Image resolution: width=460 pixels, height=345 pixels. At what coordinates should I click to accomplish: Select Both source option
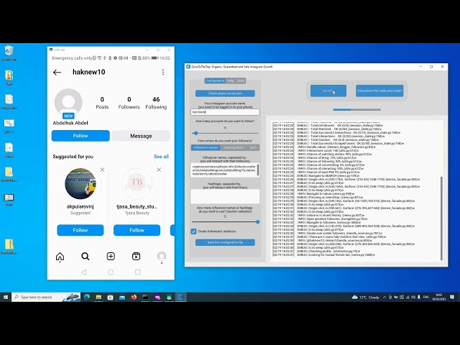253,147
